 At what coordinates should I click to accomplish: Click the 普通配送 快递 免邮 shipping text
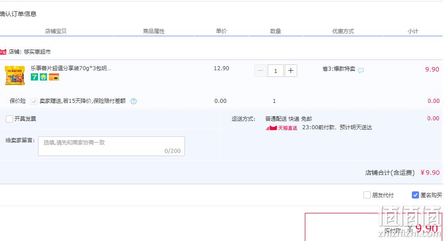[x=289, y=119]
